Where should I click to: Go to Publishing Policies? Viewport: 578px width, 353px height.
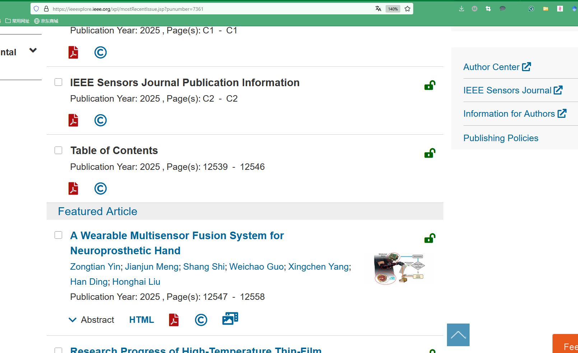click(500, 138)
